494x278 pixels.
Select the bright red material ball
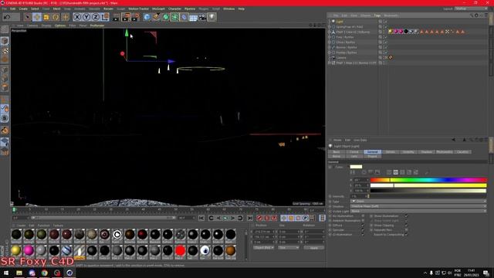180,251
